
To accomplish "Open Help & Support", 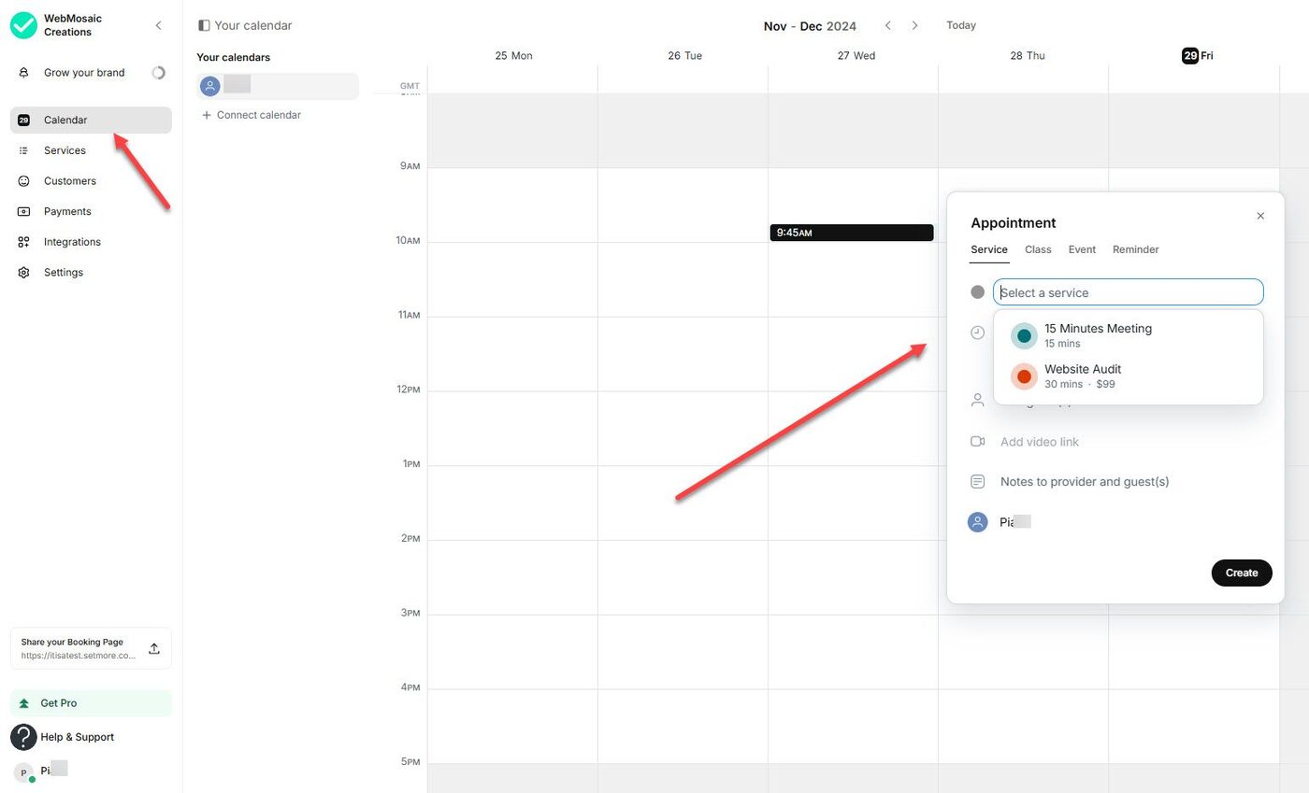I will click(x=77, y=737).
